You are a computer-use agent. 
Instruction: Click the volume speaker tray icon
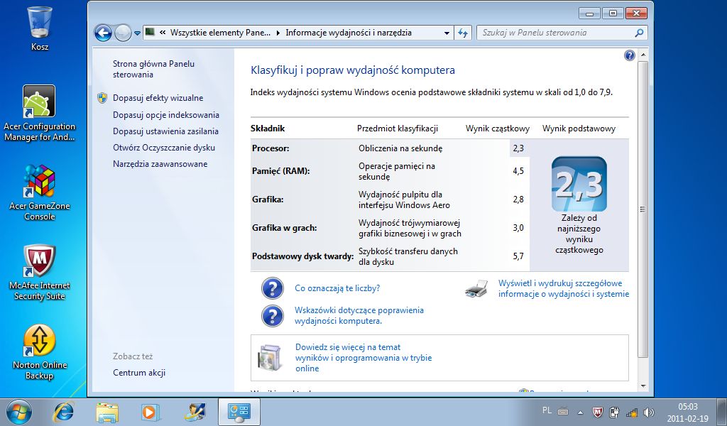[649, 412]
